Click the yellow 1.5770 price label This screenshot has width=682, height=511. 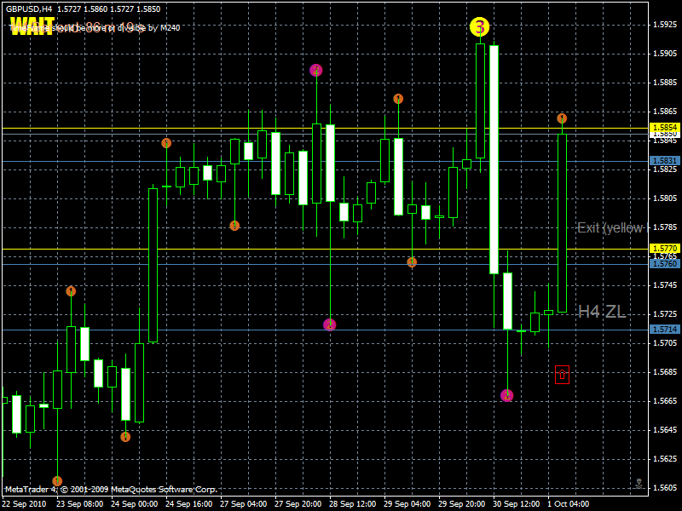pyautogui.click(x=665, y=249)
